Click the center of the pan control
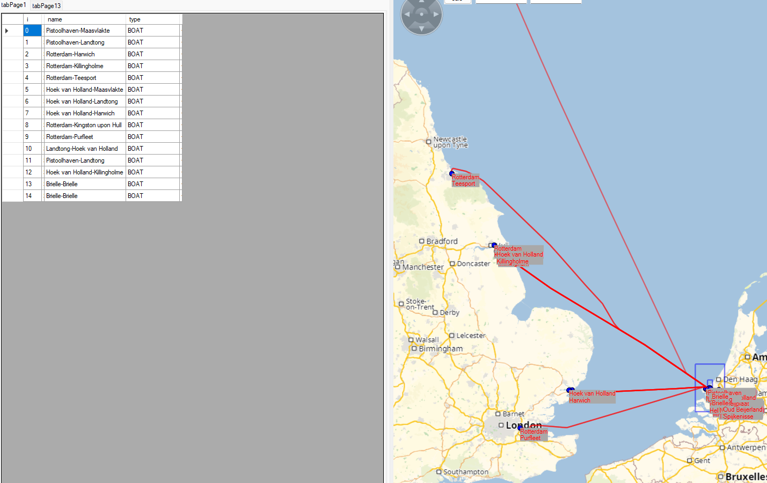The image size is (767, 483). point(421,14)
